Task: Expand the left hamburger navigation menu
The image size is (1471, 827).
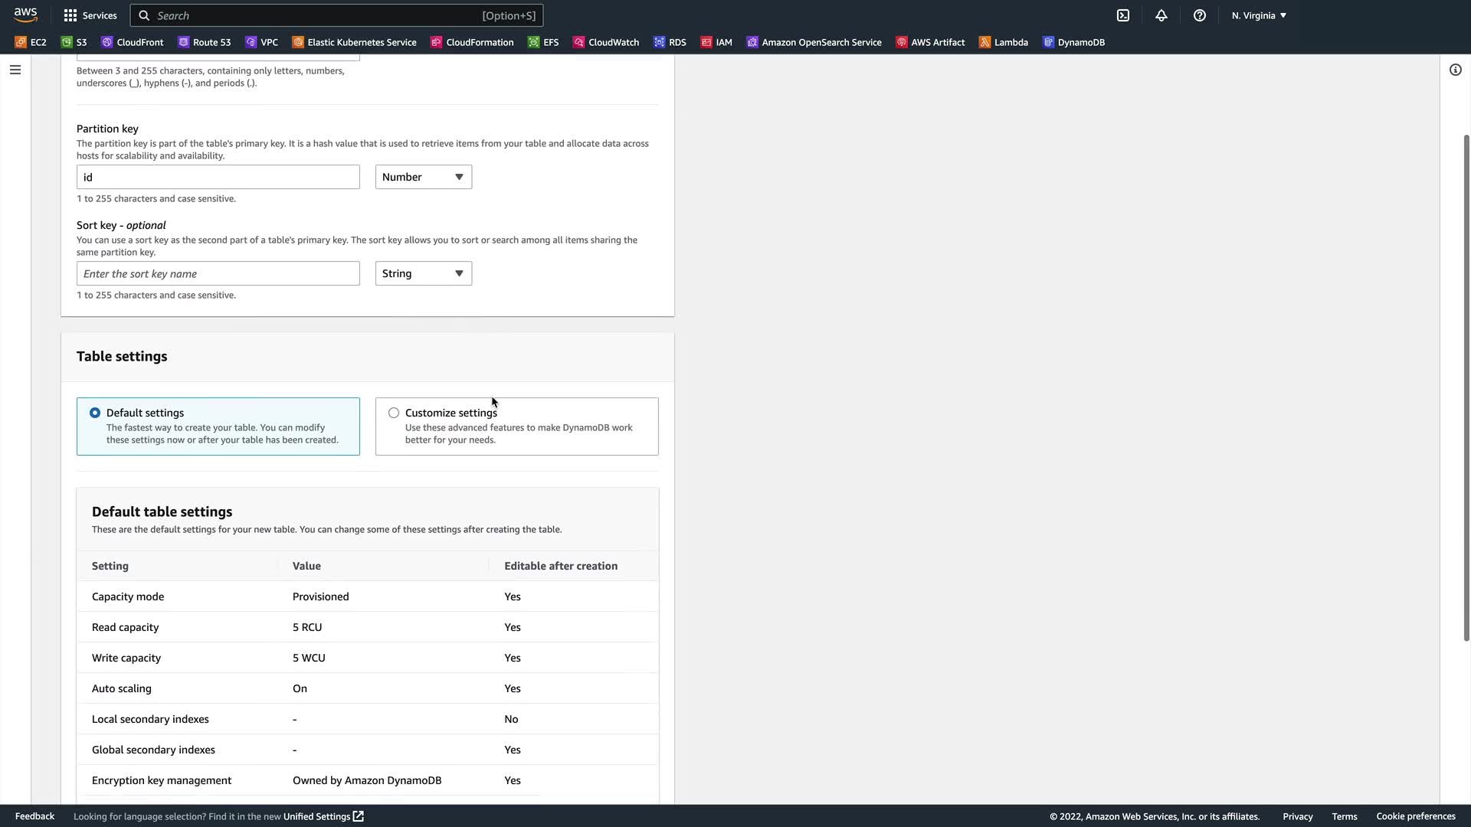Action: pos(15,70)
